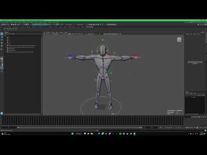Select the large ground circle root control
The image size is (207, 155).
tap(101, 105)
